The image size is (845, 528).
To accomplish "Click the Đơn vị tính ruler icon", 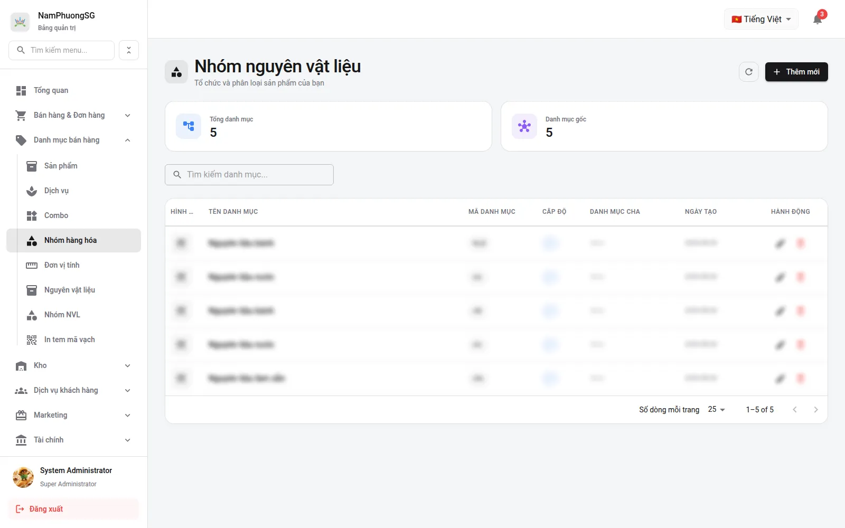I will click(x=32, y=266).
